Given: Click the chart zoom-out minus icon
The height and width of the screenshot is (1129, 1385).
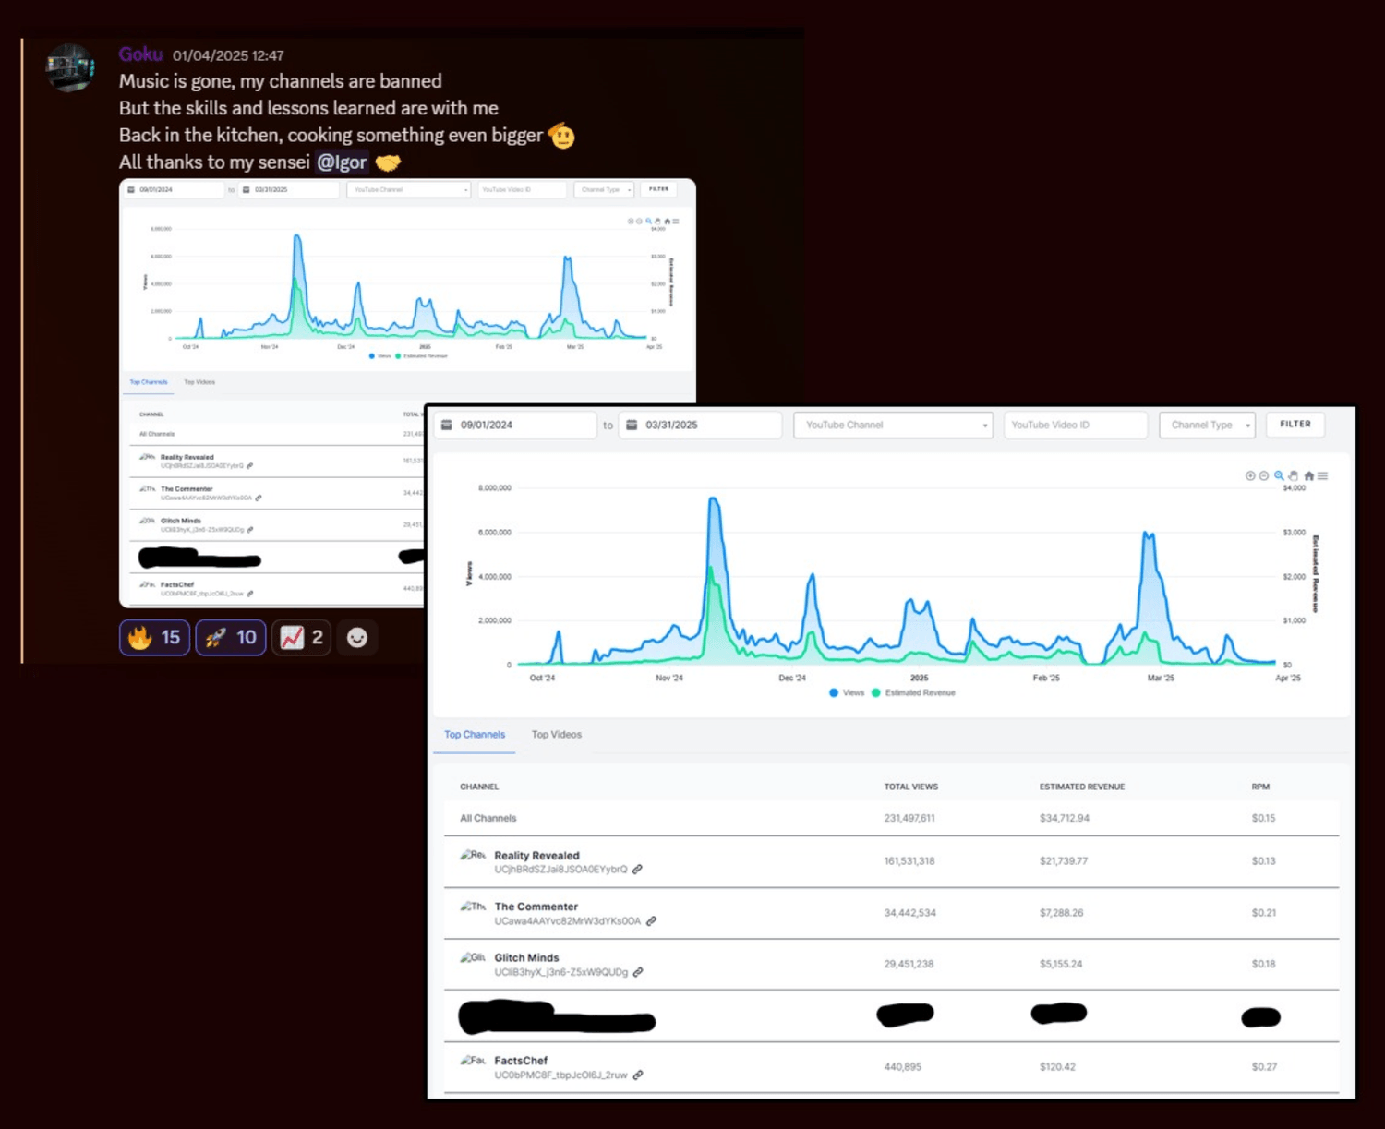Looking at the screenshot, I should click(x=1264, y=476).
